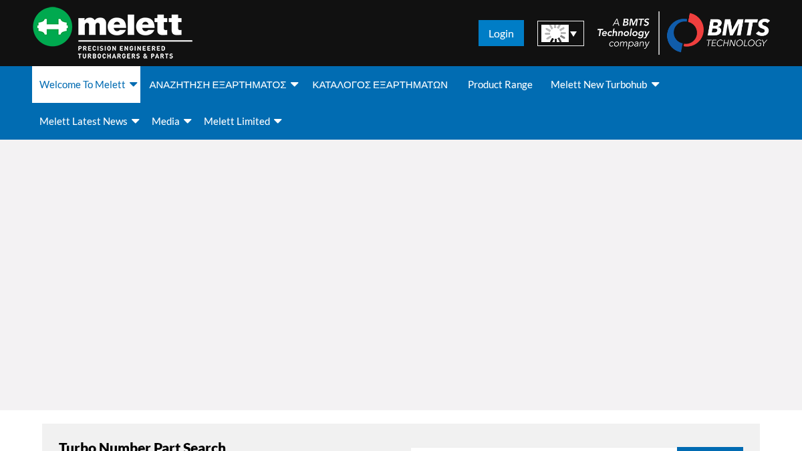This screenshot has height=451, width=802.
Task: Expand the Melett Latest News arrow
Action: (x=135, y=121)
